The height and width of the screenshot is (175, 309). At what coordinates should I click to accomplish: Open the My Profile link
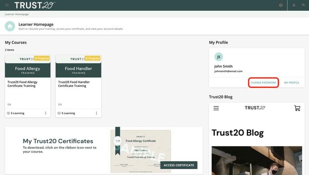coord(291,83)
